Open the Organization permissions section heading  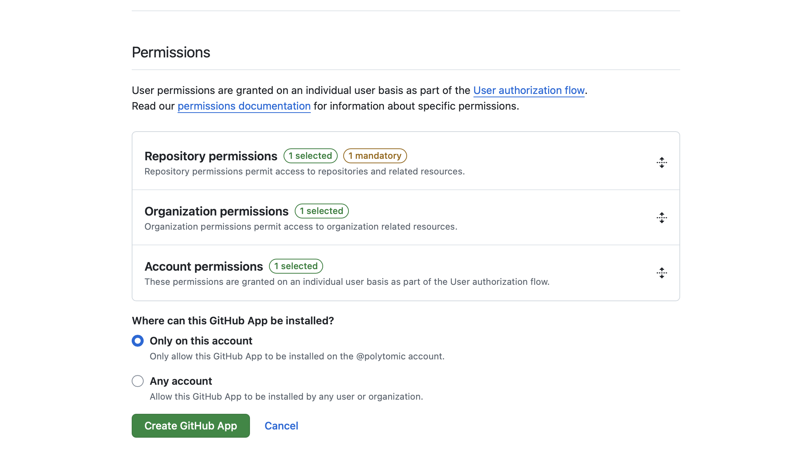[x=216, y=211]
